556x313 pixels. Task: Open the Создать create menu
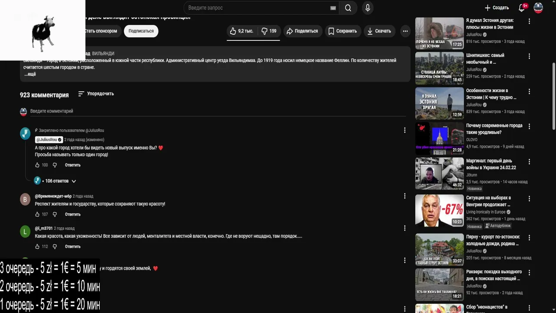(x=496, y=8)
